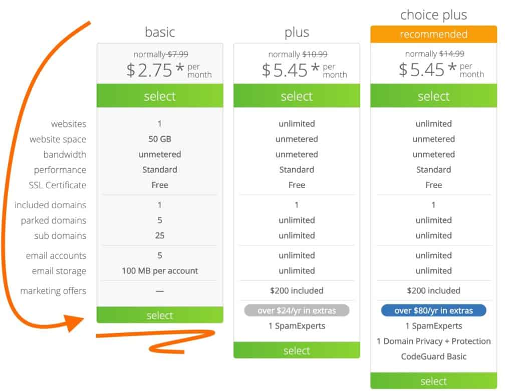Click the plus plan heading
The height and width of the screenshot is (391, 513).
pos(297,33)
